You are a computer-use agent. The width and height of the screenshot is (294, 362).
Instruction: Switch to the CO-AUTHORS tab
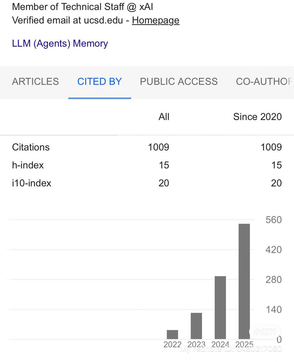click(x=264, y=81)
